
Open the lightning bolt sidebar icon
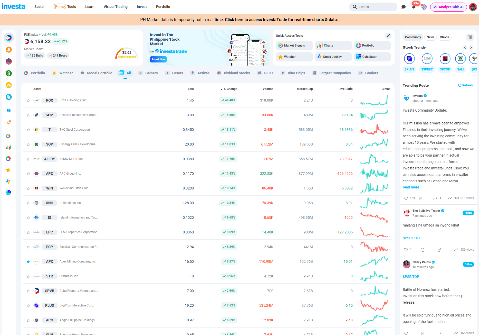click(x=8, y=181)
